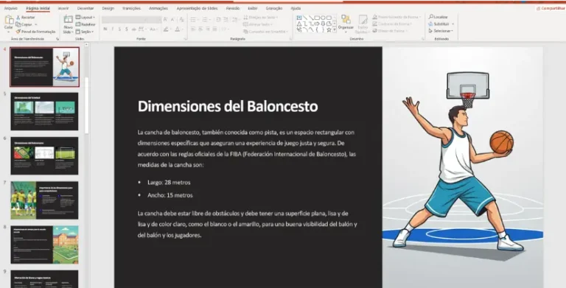The image size is (566, 288).
Task: Click the slide panel scrollbar
Action: [x=87, y=105]
